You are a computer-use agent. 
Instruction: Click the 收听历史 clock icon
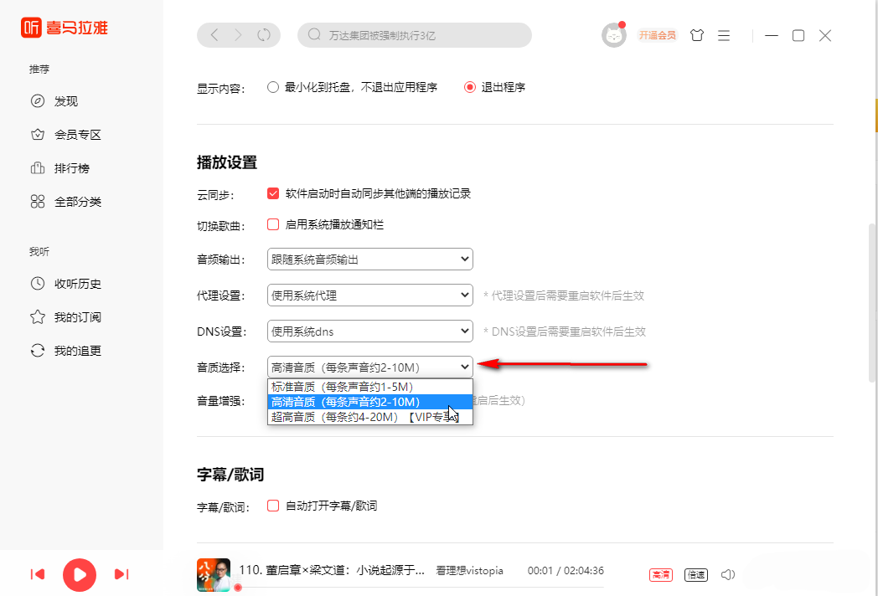tap(38, 284)
